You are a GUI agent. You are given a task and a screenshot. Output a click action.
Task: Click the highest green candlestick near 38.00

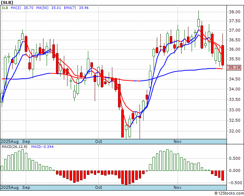tap(198, 23)
